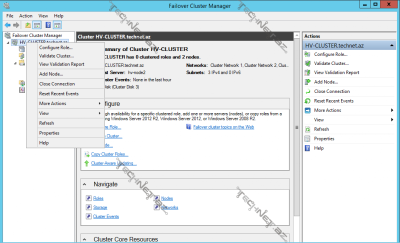This screenshot has width=400, height=243.
Task: Click Add Node icon in Actions pane
Action: pos(307,82)
